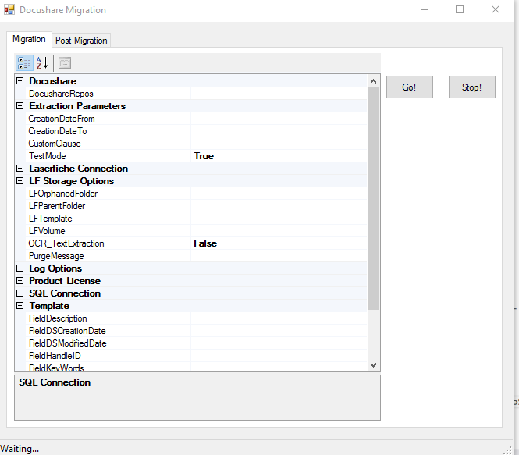Close the Docushare Migration window
The width and height of the screenshot is (519, 455).
tap(496, 9)
